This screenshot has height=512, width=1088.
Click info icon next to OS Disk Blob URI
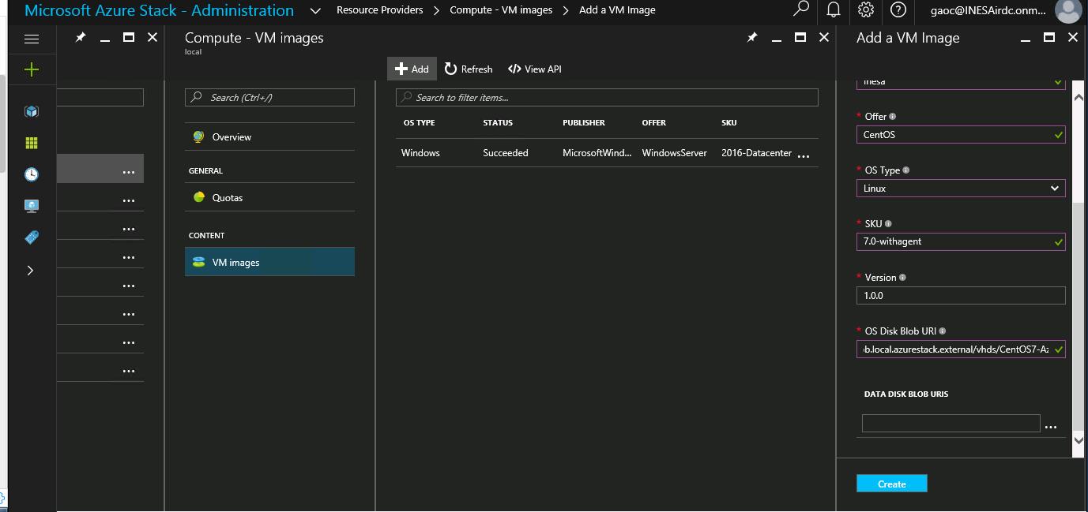tap(943, 331)
